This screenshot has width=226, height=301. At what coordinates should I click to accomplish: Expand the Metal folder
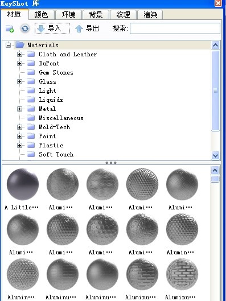pyautogui.click(x=19, y=109)
